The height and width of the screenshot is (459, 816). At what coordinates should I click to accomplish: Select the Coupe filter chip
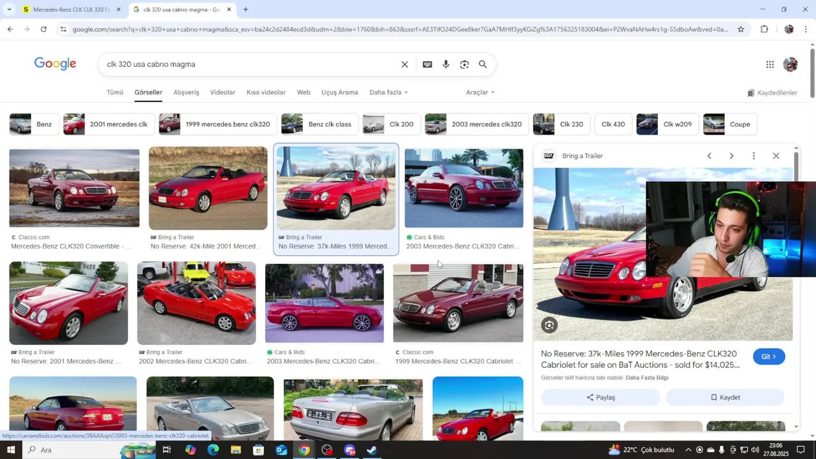[x=729, y=124]
